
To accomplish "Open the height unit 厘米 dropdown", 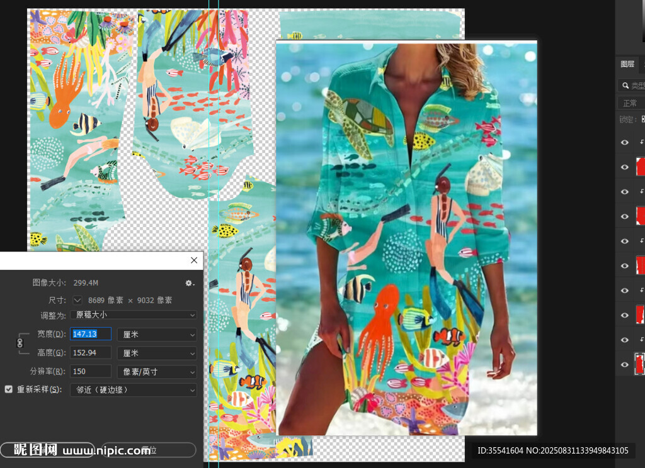I will coord(157,353).
